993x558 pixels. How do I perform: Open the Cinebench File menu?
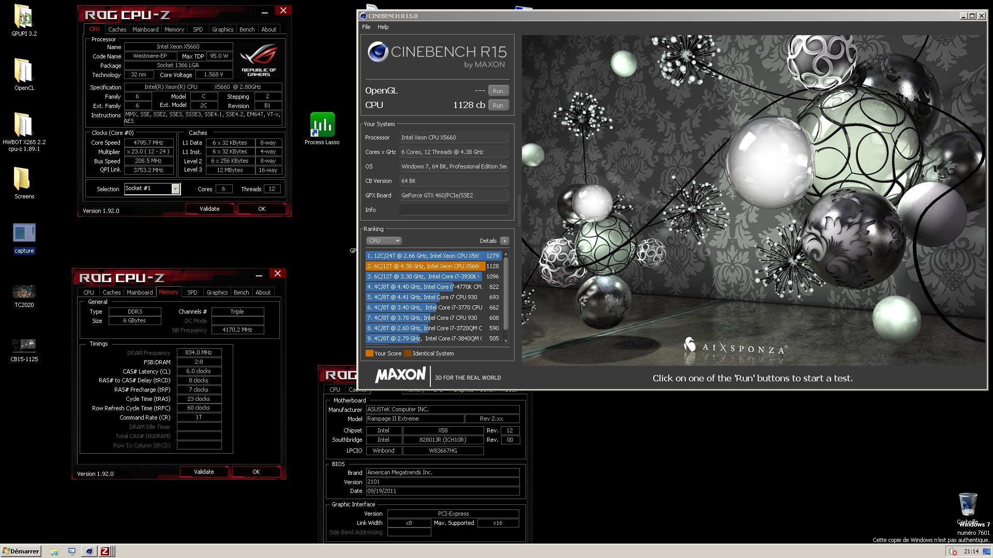[x=366, y=27]
